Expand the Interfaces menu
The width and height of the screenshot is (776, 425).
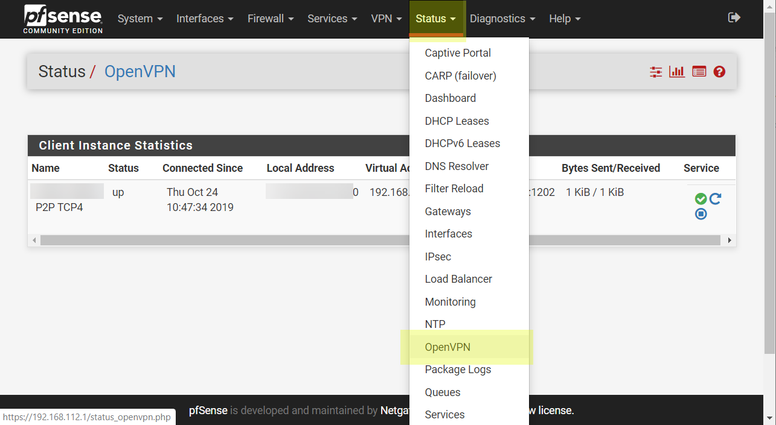[205, 19]
